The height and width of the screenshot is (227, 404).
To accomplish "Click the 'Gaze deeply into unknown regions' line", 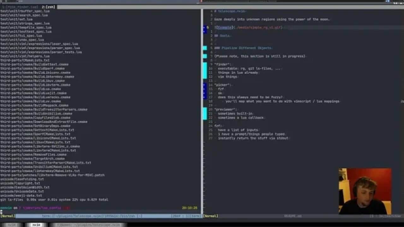I will [x=272, y=19].
